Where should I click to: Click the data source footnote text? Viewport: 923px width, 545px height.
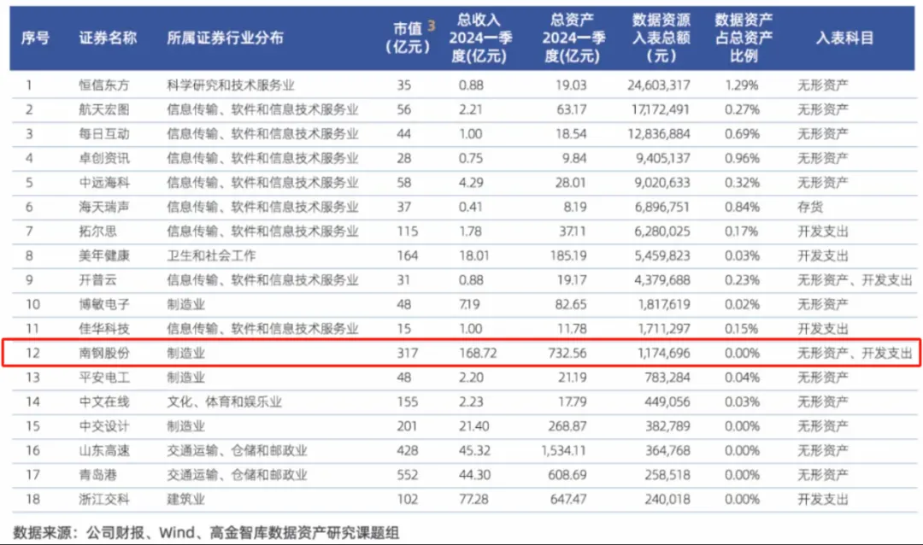(206, 533)
